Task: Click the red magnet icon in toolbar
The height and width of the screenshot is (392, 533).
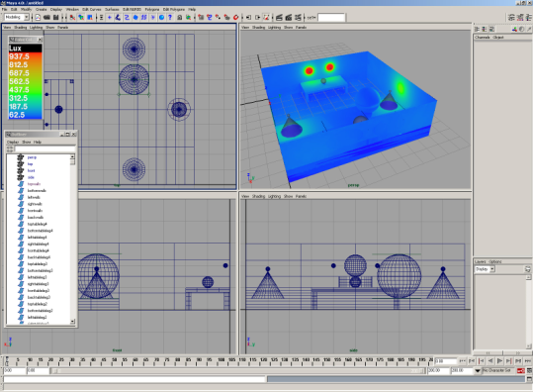Action: (x=235, y=18)
